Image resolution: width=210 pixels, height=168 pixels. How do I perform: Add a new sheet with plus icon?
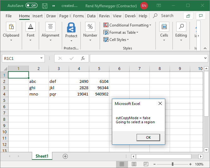[x=65, y=156]
